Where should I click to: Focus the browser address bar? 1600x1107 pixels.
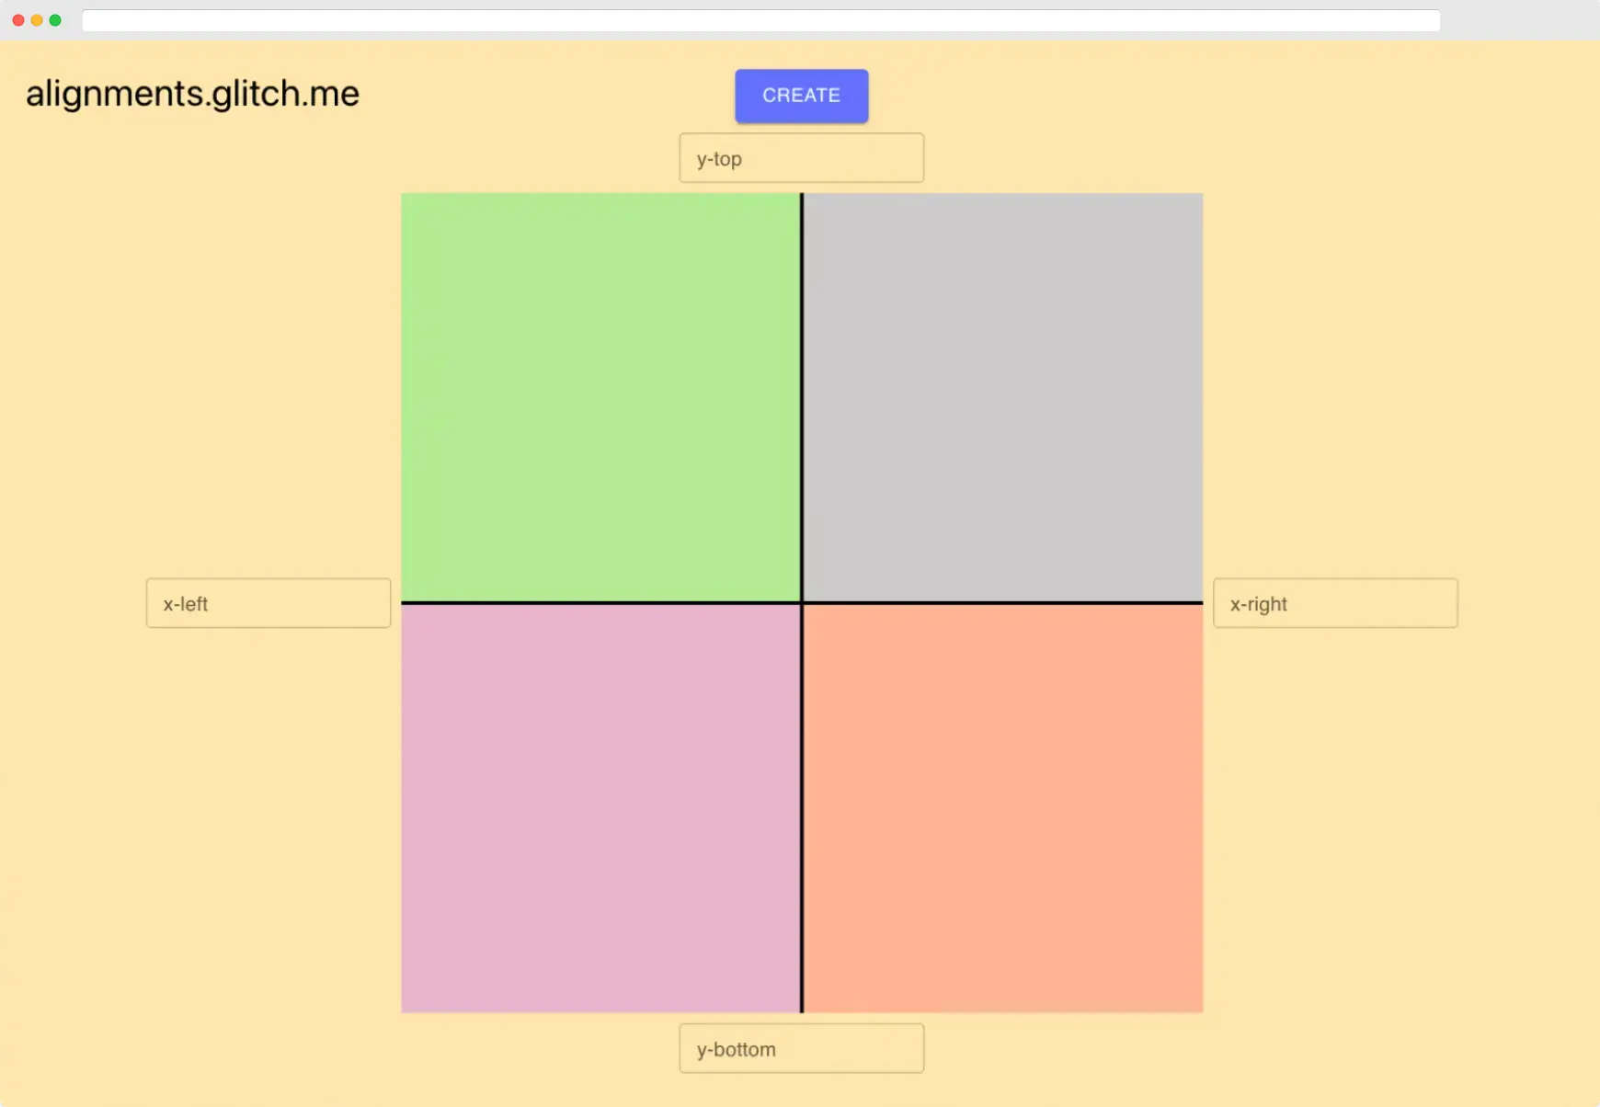tap(760, 20)
